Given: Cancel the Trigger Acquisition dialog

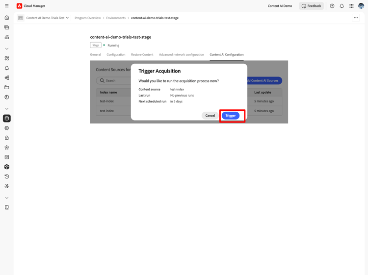Looking at the screenshot, I should pos(210,116).
